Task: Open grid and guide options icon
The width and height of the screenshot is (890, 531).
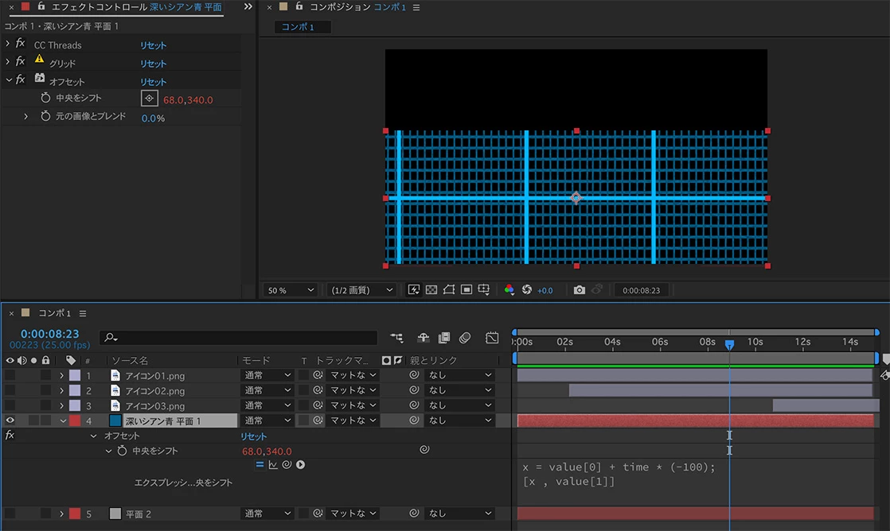Action: 484,289
